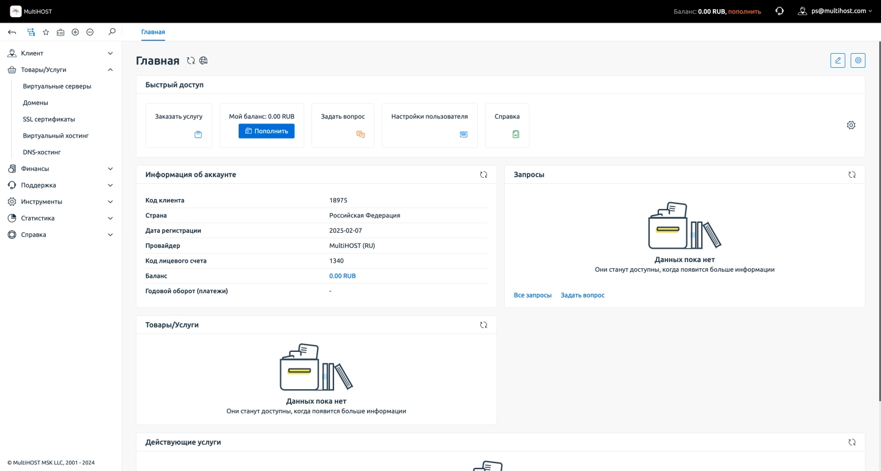Click the collapse-all minus circle icon

(90, 32)
